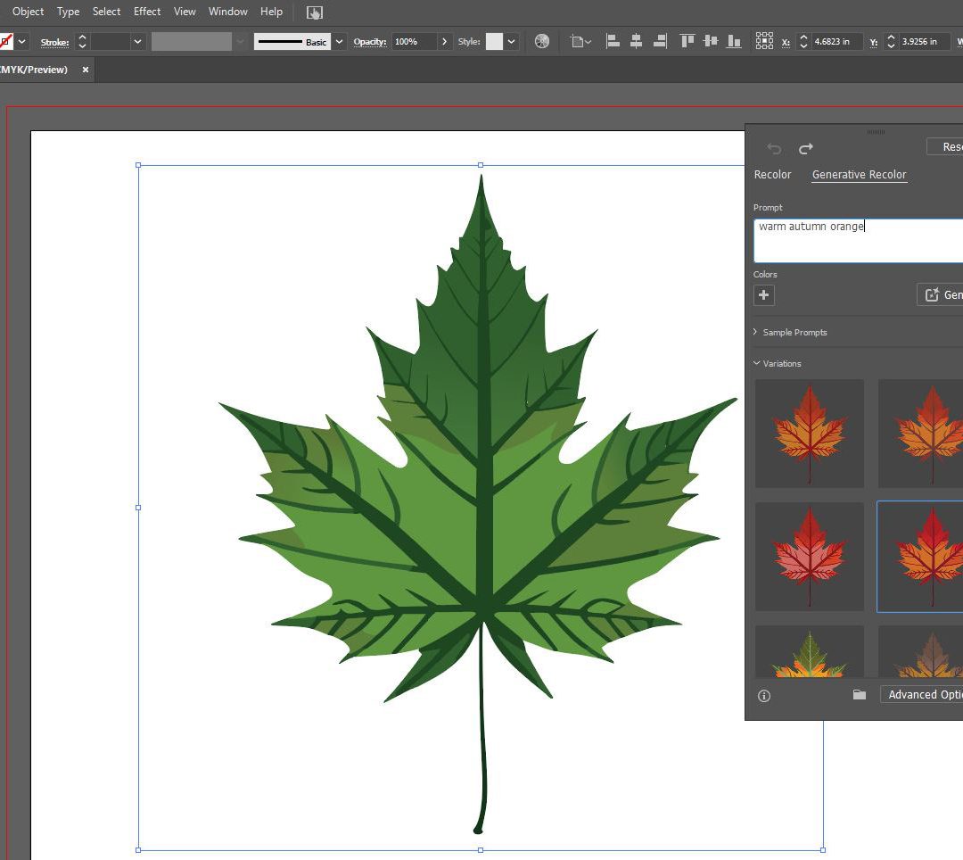Viewport: 963px width, 860px height.
Task: Click the panel drag grip at top
Action: point(876,131)
